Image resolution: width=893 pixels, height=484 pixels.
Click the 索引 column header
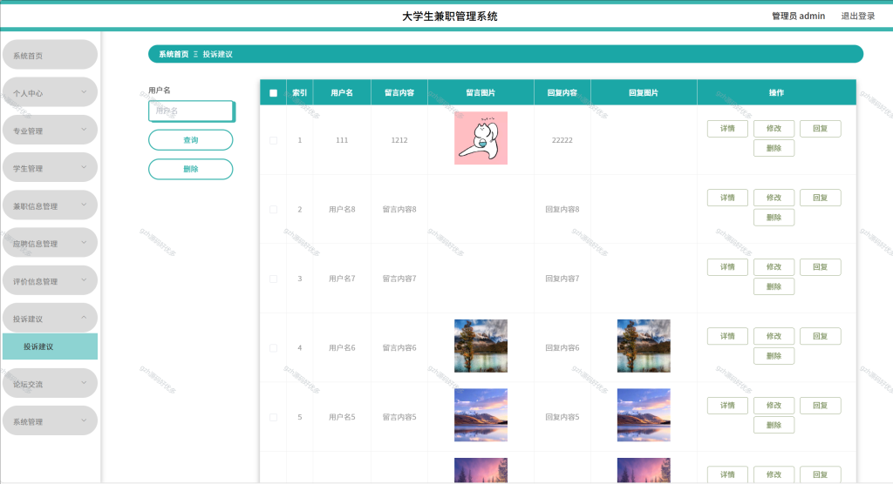pos(300,92)
